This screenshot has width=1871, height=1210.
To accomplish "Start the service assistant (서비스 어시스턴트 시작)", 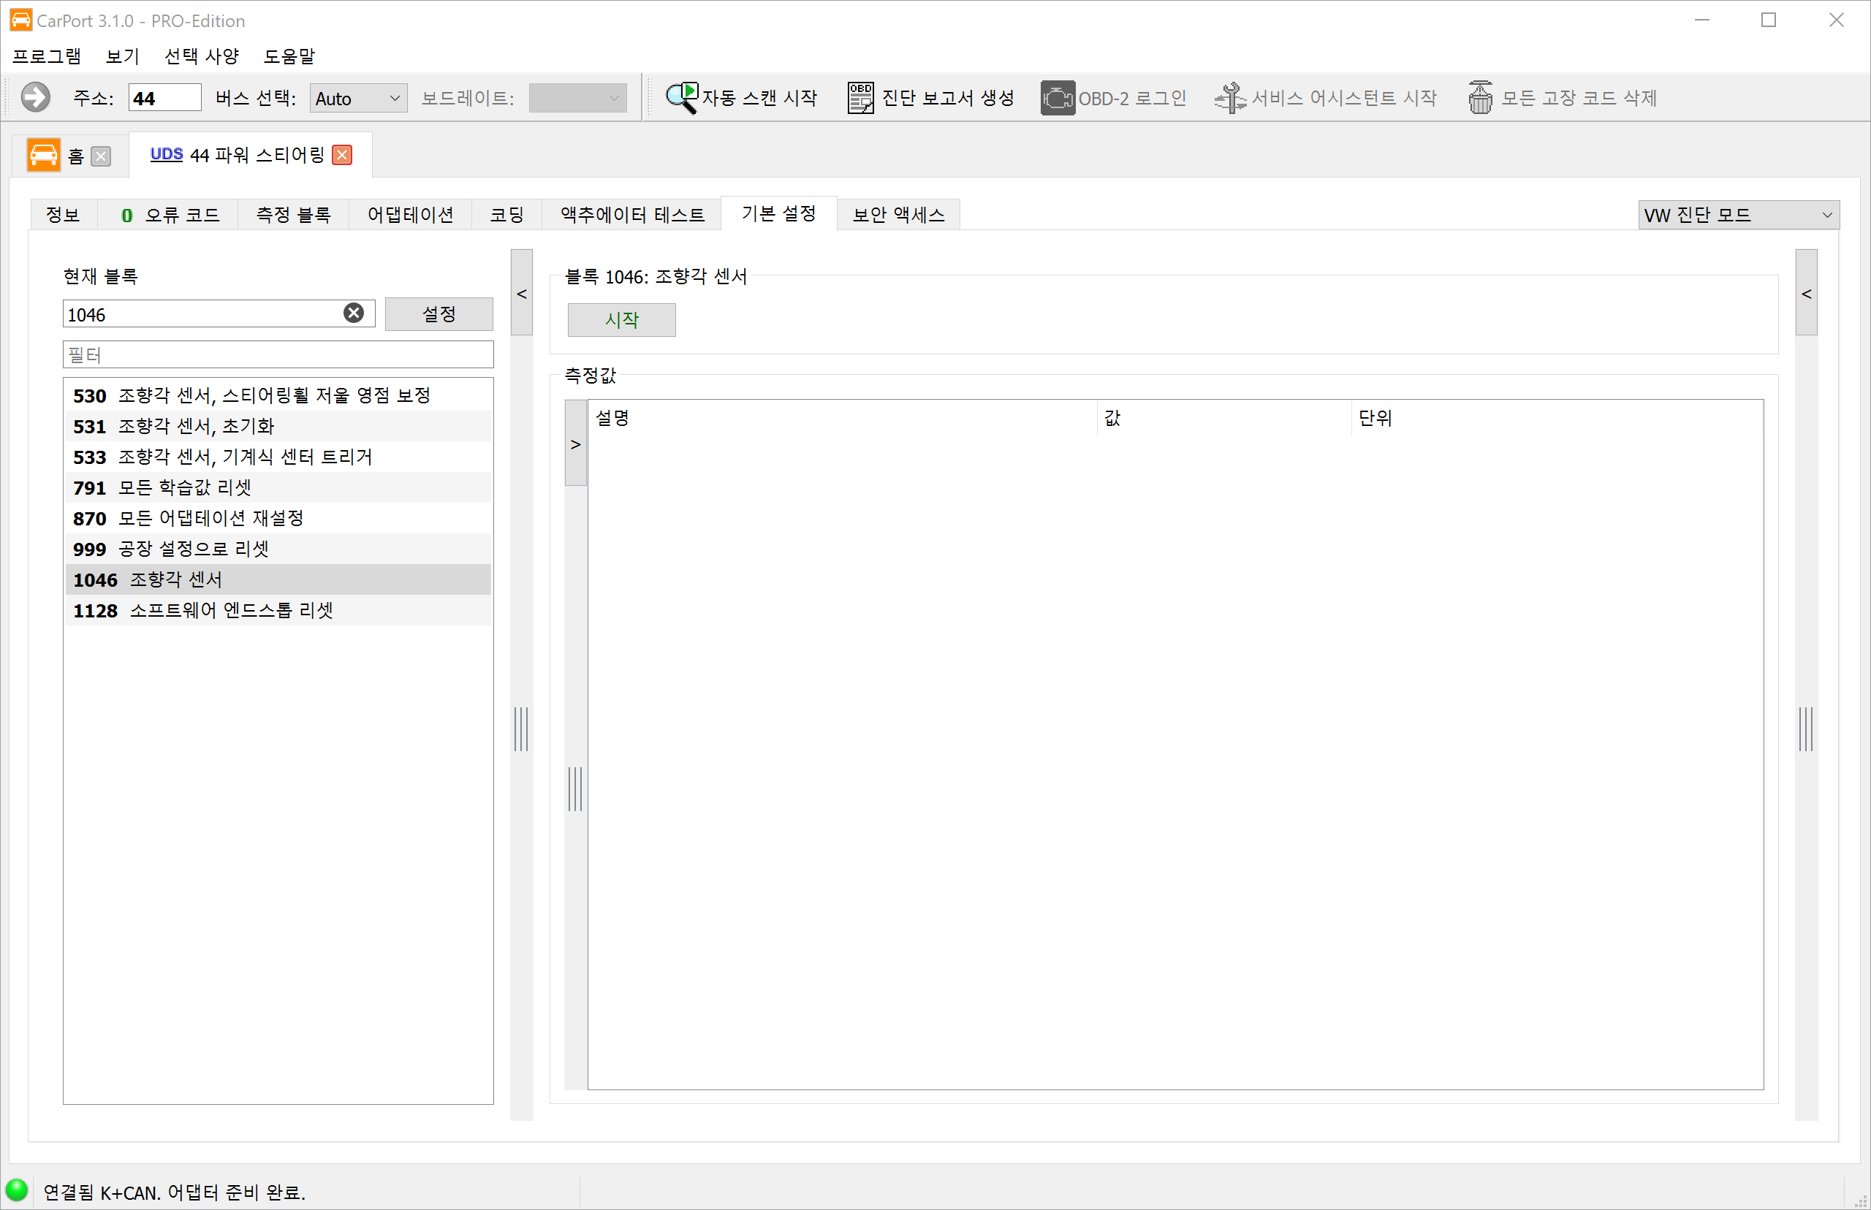I will pos(1325,98).
